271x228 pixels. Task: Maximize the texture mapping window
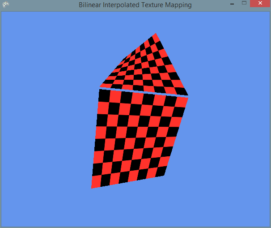244,4
